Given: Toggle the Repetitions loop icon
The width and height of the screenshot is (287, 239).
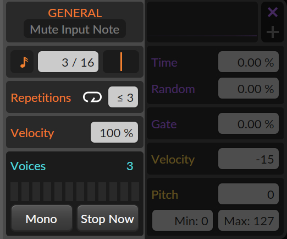Looking at the screenshot, I should point(92,97).
